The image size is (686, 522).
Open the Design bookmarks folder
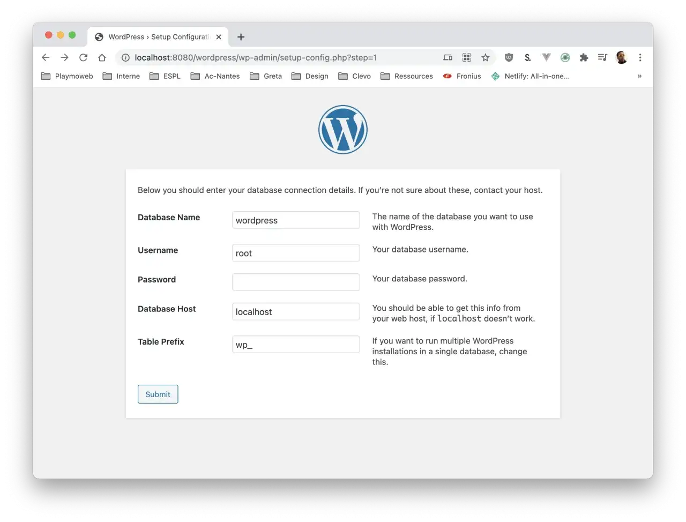click(310, 76)
